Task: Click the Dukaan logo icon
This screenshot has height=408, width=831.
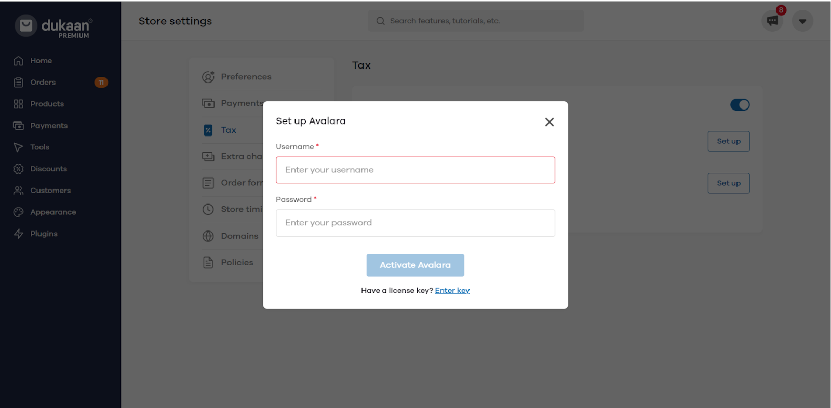Action: click(26, 25)
